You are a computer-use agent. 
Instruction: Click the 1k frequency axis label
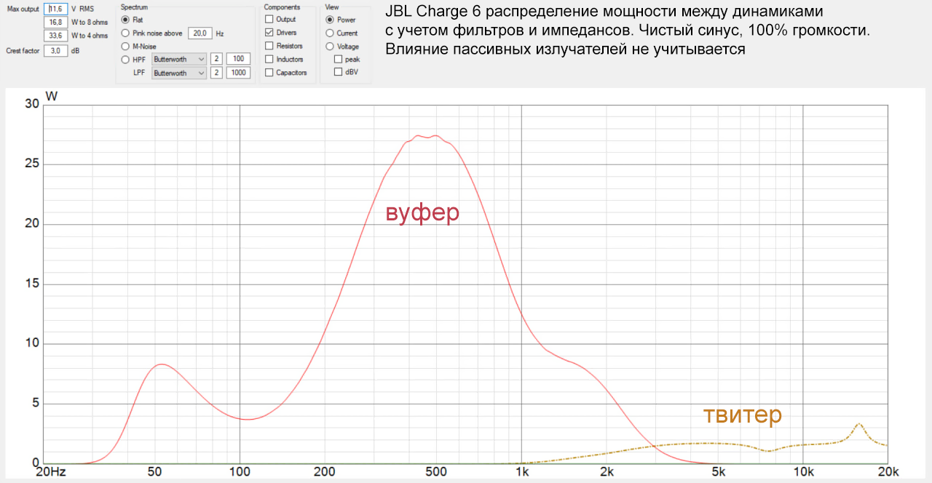[521, 473]
